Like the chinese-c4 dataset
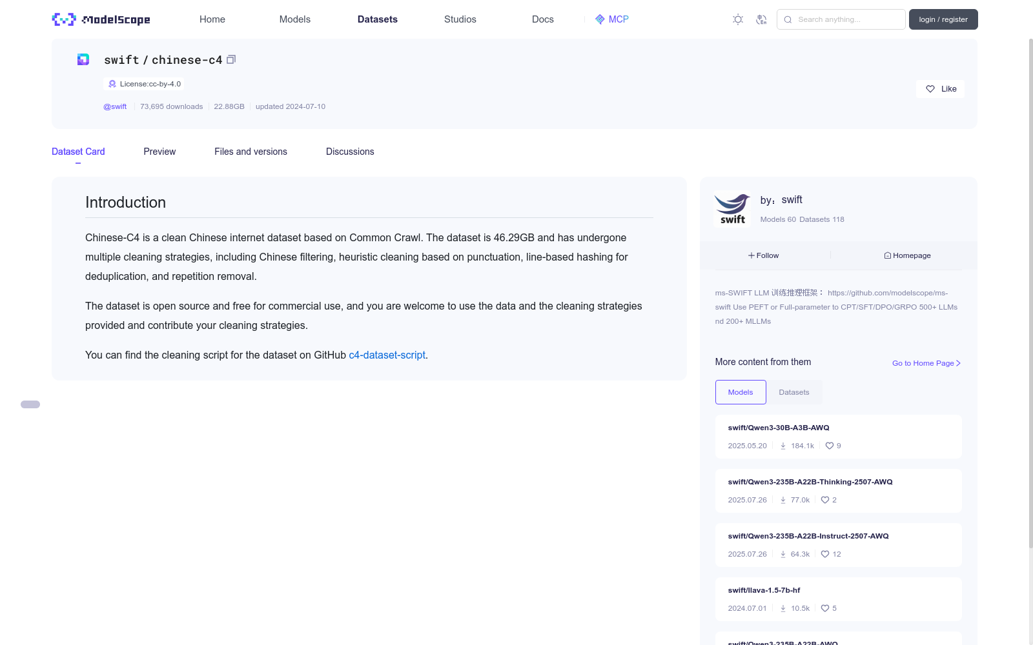 pyautogui.click(x=940, y=89)
